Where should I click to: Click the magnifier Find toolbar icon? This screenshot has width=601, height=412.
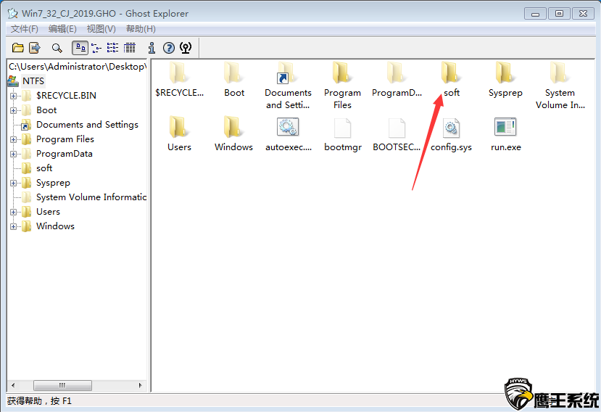tap(57, 48)
